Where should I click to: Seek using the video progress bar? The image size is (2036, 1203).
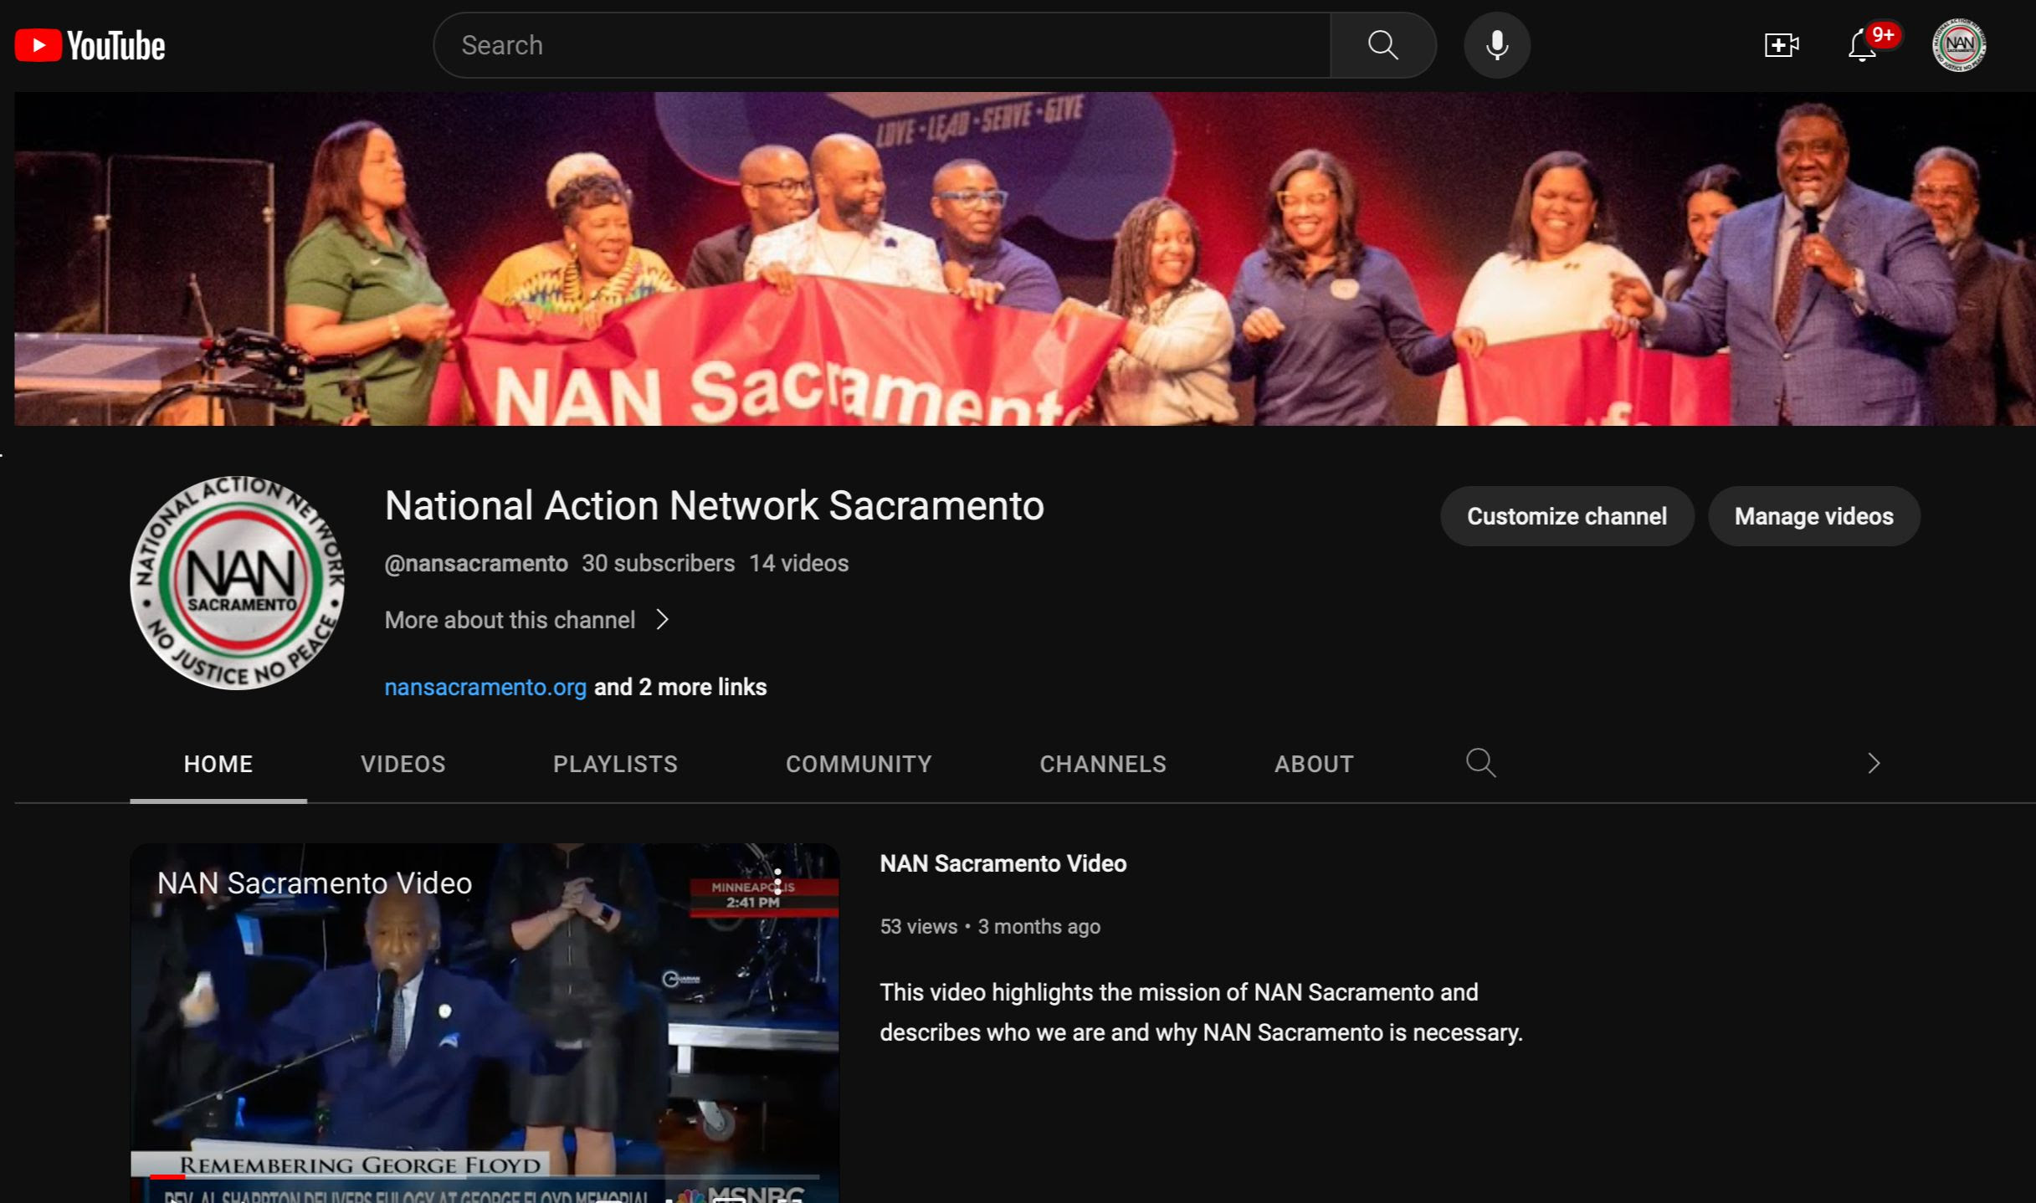tap(485, 1176)
